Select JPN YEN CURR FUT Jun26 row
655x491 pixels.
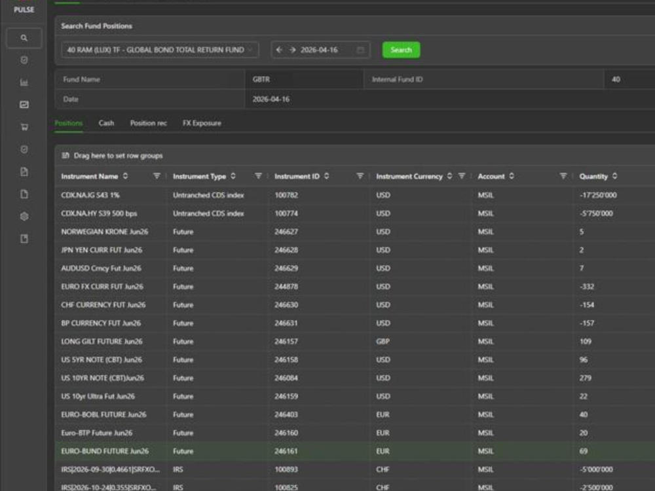[354, 250]
